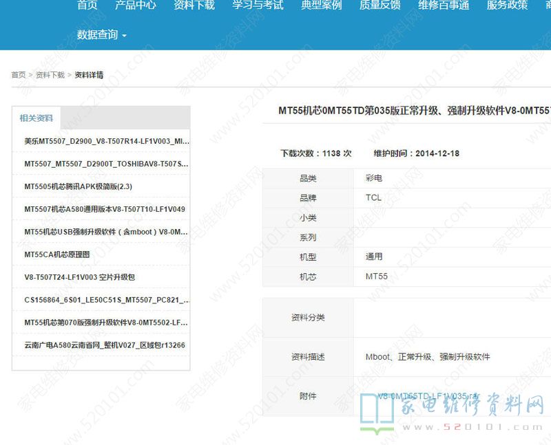551x445 pixels.
Task: Open the 美乐MT5507_D2900 related resource link
Action: tap(106, 141)
